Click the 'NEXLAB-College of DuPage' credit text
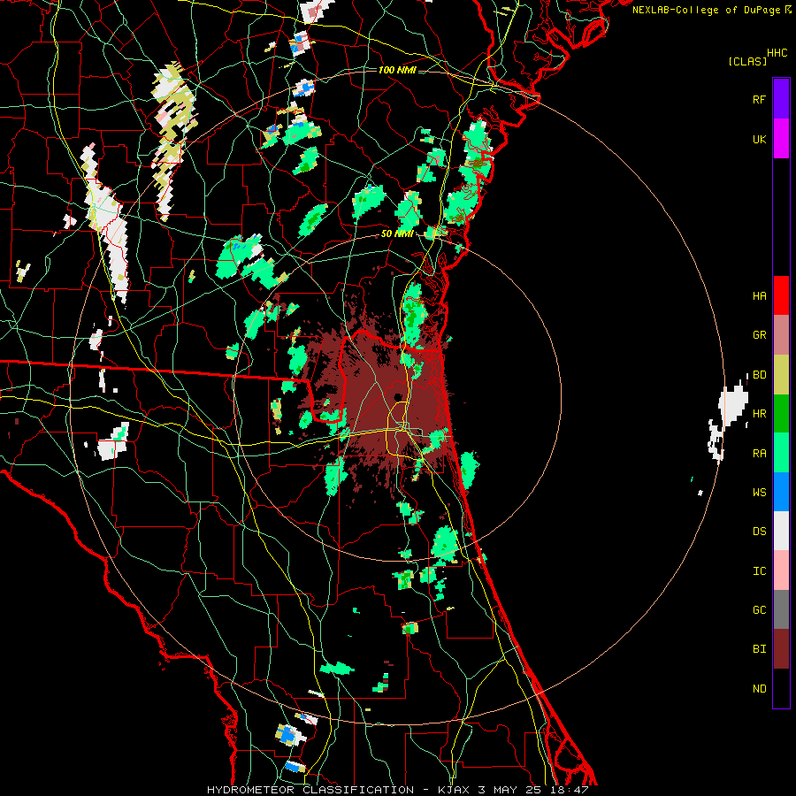This screenshot has width=796, height=796. (706, 10)
